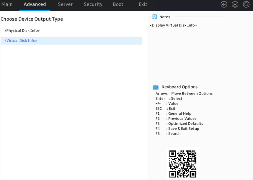
Task: Click the back arrow icon in header
Action: tap(224, 4)
